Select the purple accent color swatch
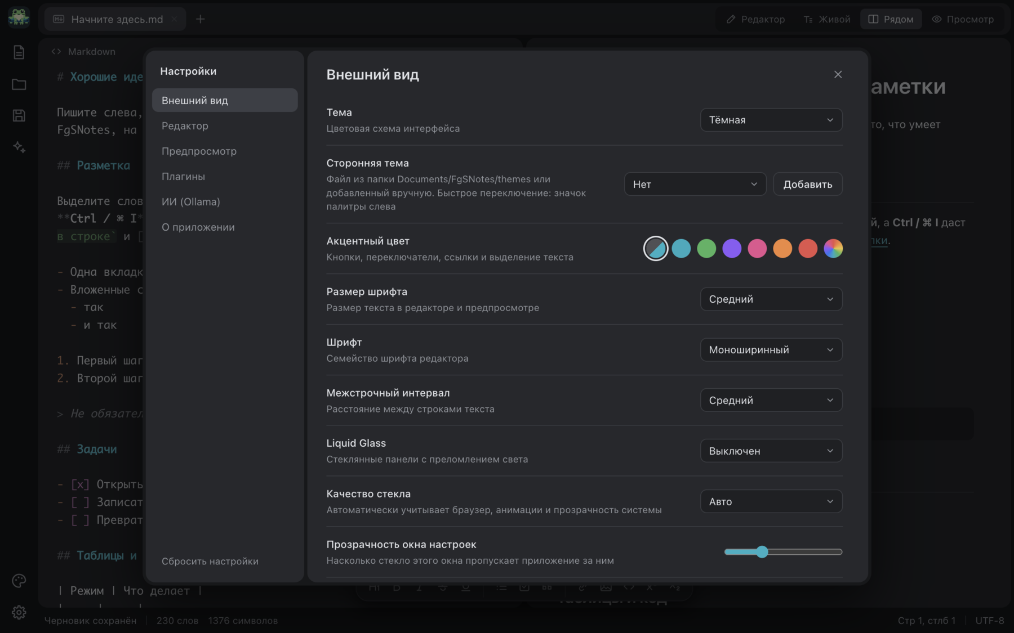This screenshot has height=633, width=1014. (732, 248)
